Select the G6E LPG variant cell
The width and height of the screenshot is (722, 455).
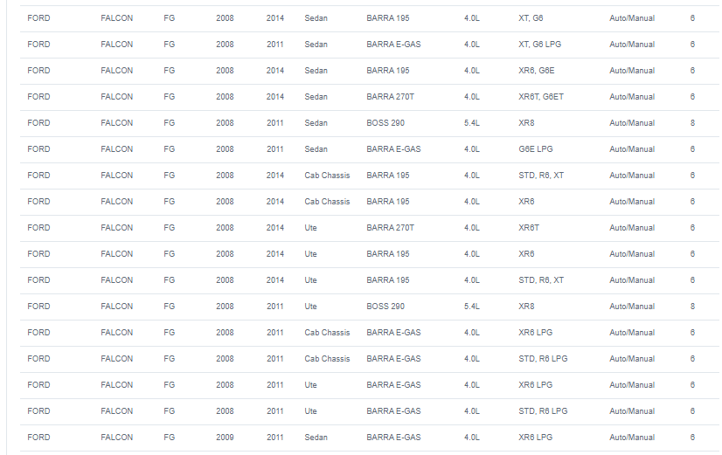point(536,149)
